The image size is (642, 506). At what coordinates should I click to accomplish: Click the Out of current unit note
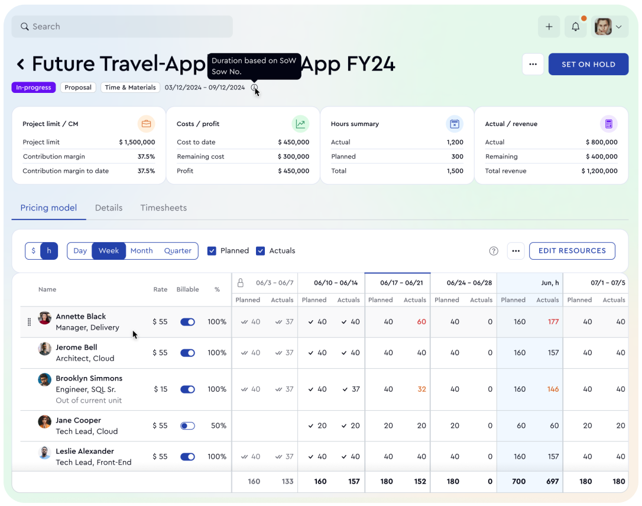pos(89,400)
